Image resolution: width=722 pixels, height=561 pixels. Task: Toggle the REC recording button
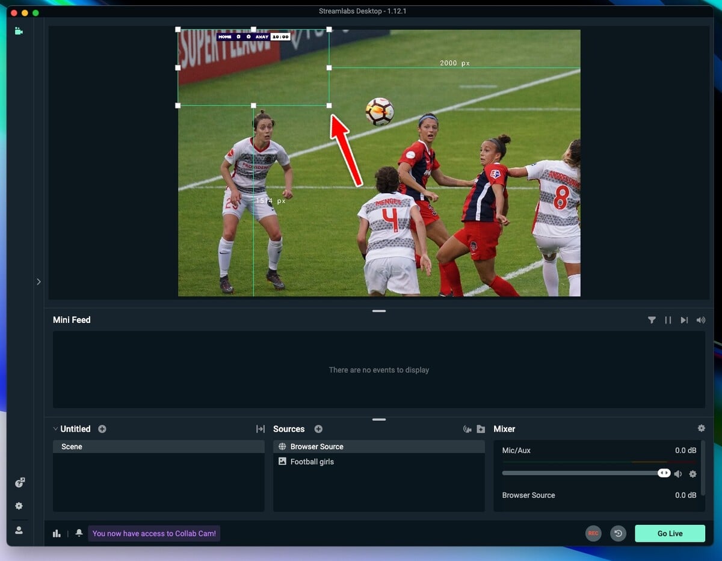point(593,533)
